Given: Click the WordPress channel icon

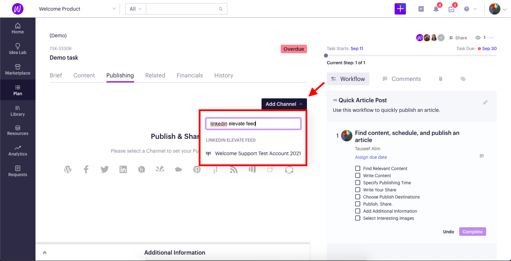Looking at the screenshot, I should coord(68,169).
